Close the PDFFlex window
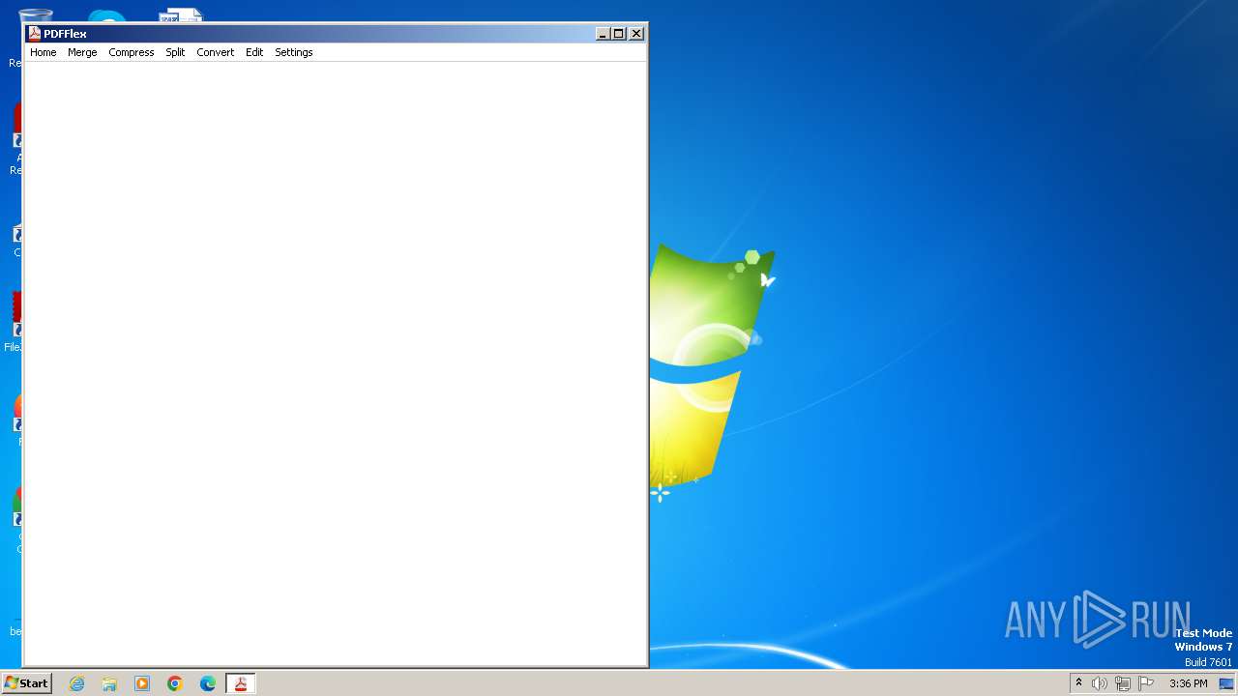This screenshot has height=696, width=1238. [x=636, y=33]
